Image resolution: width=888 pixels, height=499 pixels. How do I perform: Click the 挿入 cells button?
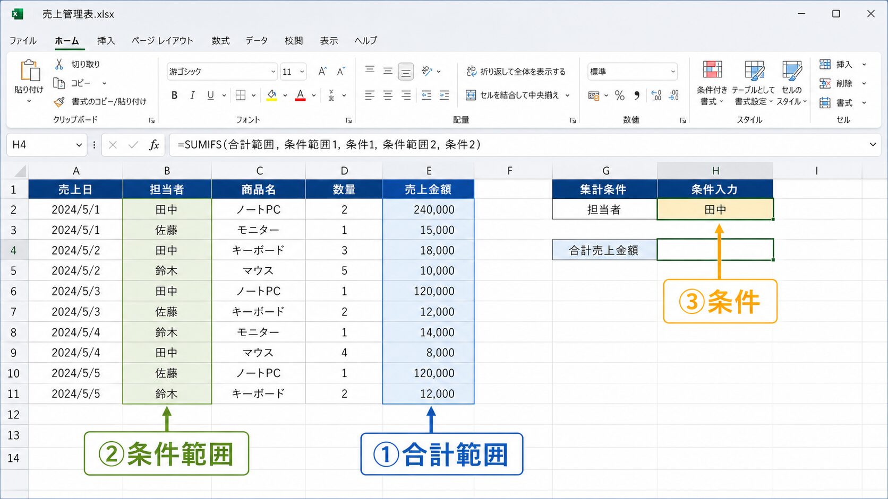tap(836, 64)
